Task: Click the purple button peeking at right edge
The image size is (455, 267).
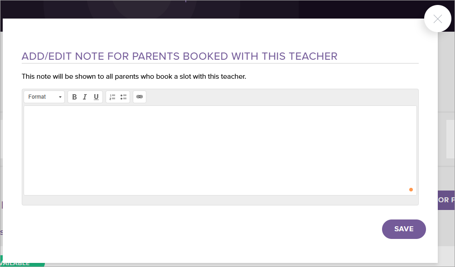Action: point(446,200)
